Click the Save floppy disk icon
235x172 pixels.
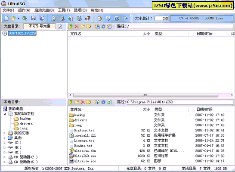pos(33,18)
